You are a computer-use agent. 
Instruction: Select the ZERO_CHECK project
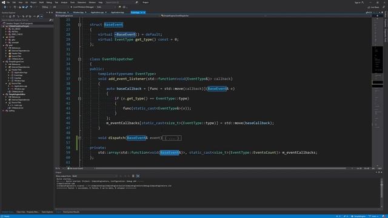click(x=17, y=35)
